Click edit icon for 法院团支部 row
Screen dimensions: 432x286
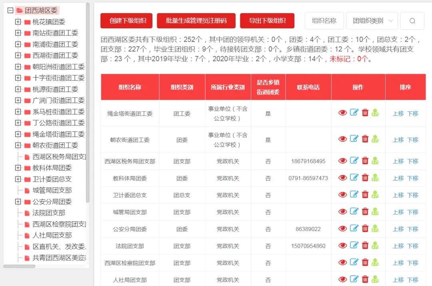click(354, 245)
